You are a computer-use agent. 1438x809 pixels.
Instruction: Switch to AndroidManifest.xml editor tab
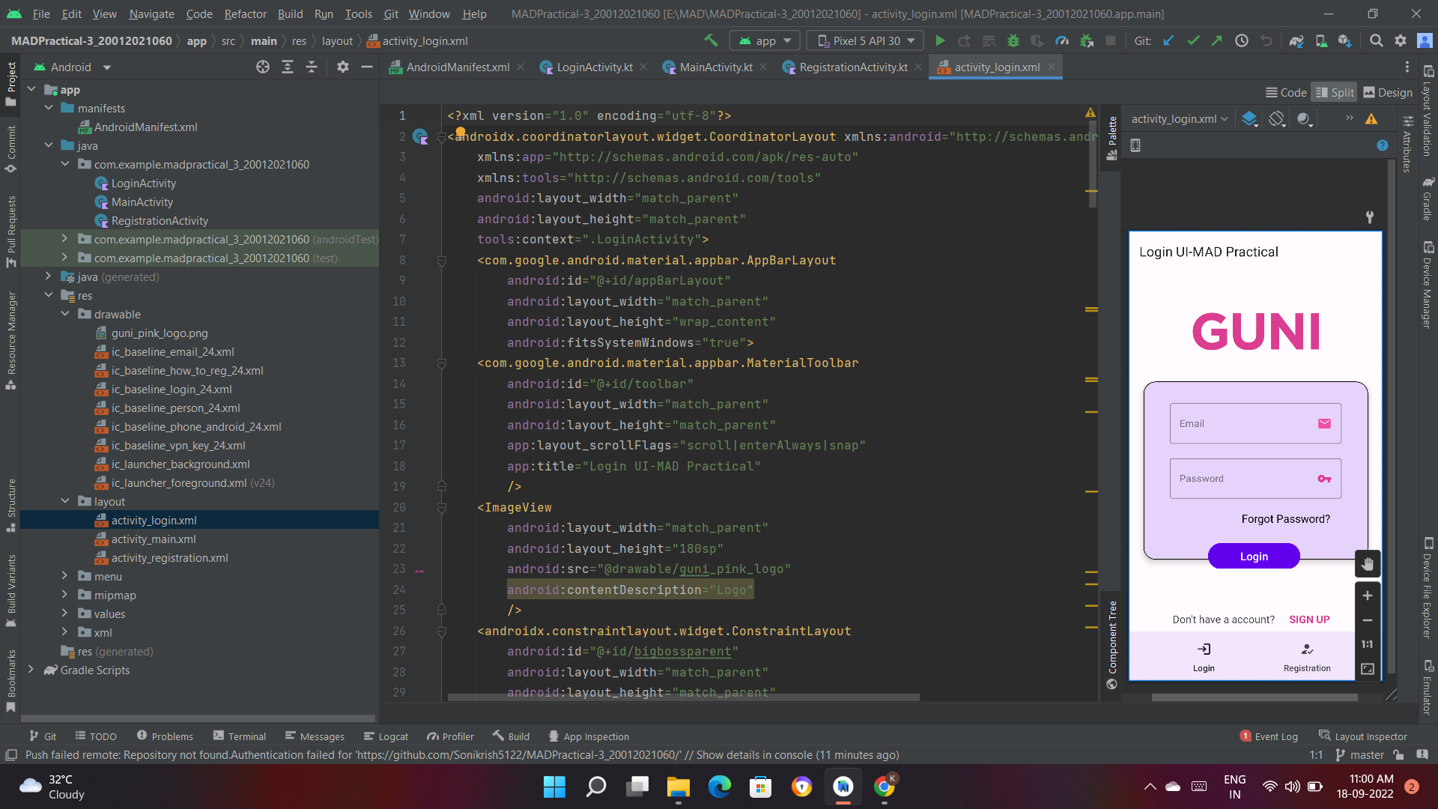[x=458, y=67]
